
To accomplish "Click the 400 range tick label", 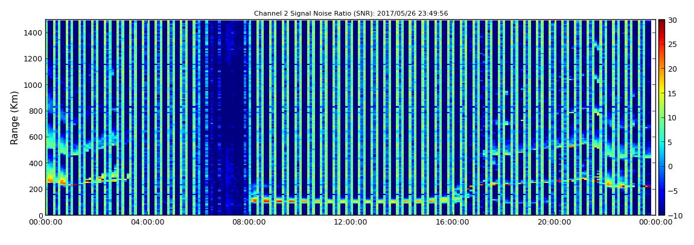I will tap(36, 163).
